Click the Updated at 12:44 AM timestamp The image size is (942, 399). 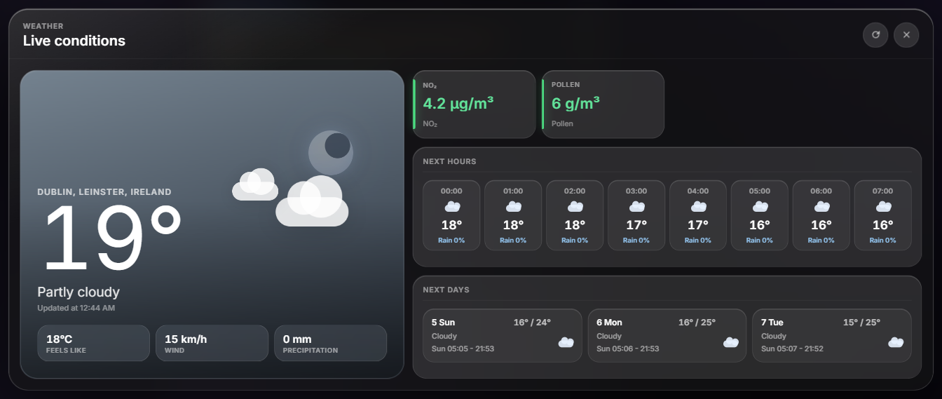pyautogui.click(x=76, y=308)
